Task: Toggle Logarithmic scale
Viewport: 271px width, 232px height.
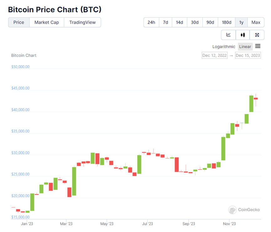Action: pyautogui.click(x=224, y=47)
